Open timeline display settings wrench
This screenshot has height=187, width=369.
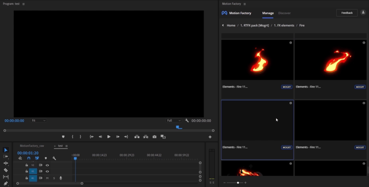point(54,158)
